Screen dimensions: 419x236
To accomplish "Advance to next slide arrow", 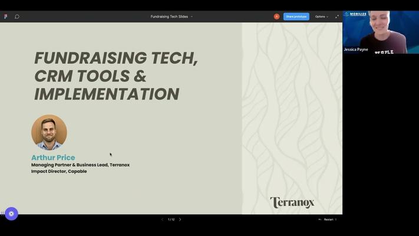I will [x=180, y=219].
